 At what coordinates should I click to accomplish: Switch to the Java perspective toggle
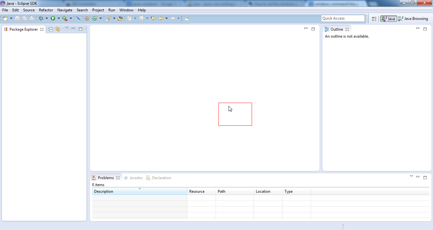point(389,19)
